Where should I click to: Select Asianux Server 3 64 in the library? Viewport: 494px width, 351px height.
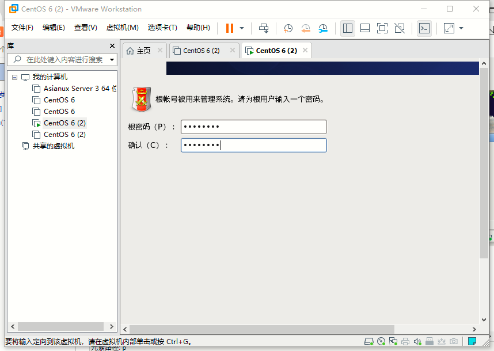click(79, 89)
